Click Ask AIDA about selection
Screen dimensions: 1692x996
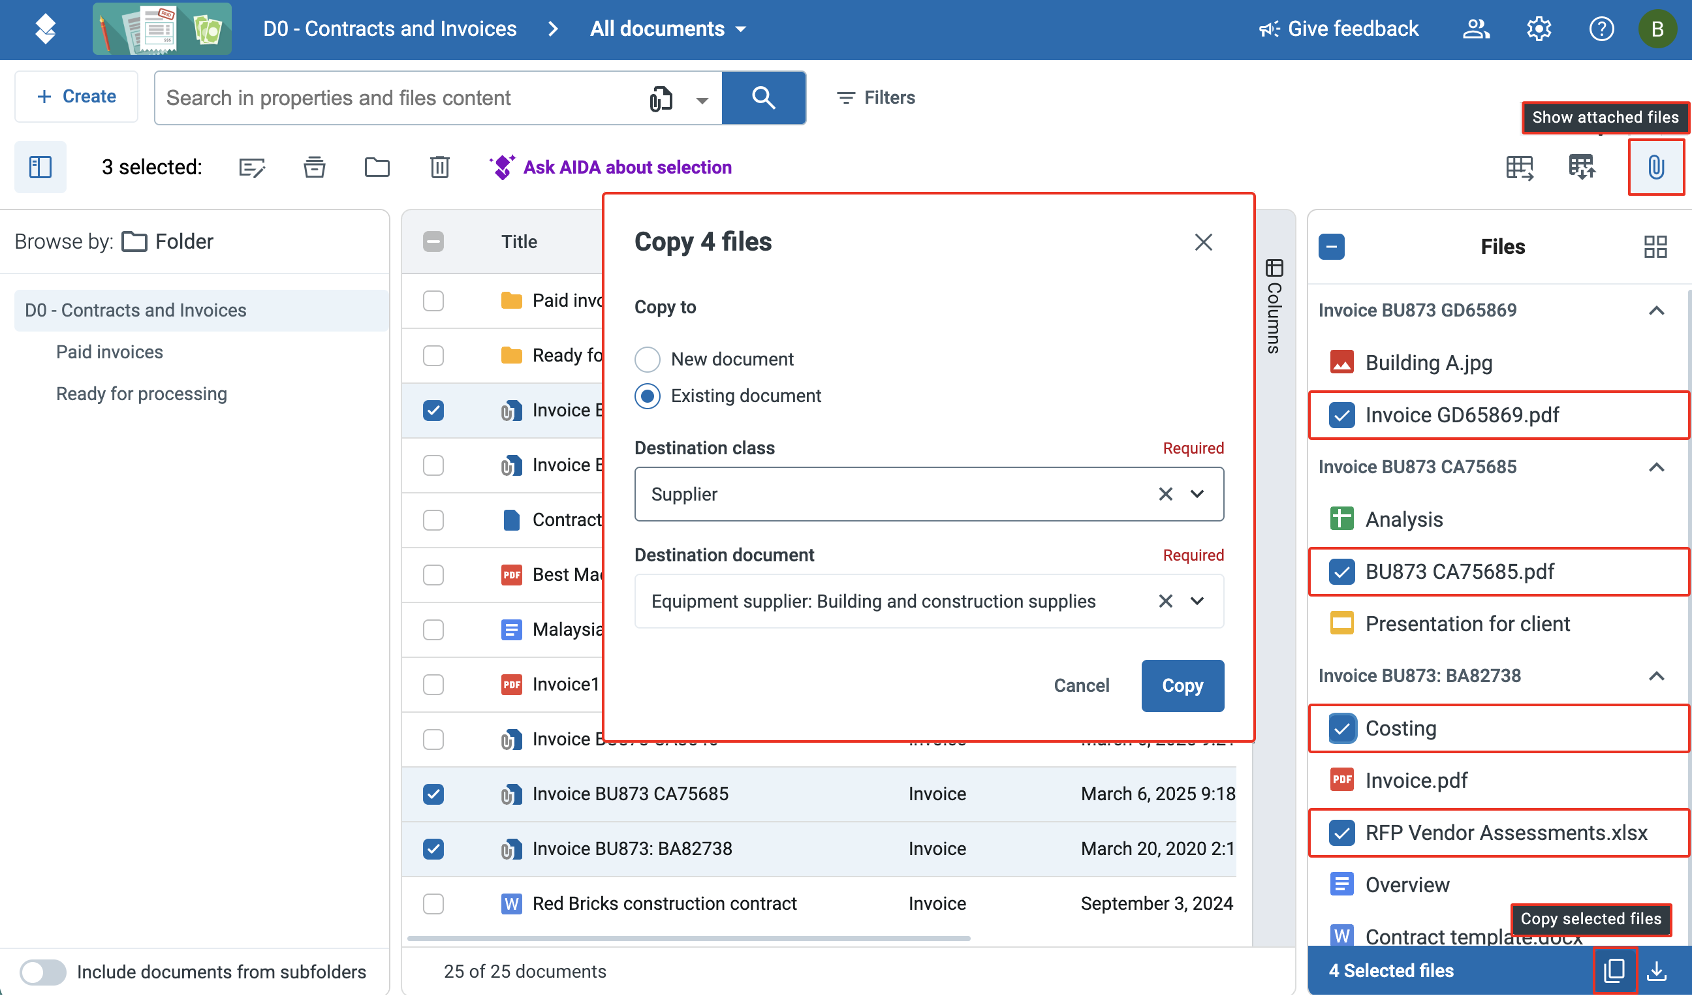(610, 167)
